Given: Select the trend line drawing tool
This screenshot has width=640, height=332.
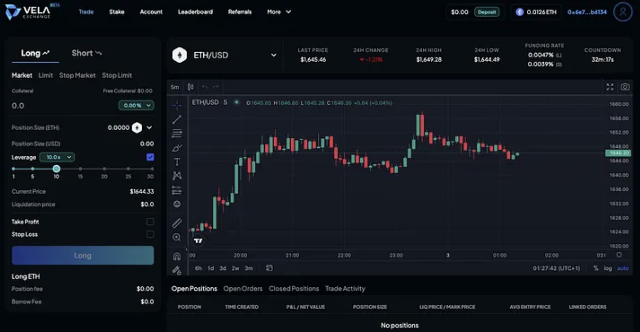Looking at the screenshot, I should (177, 119).
